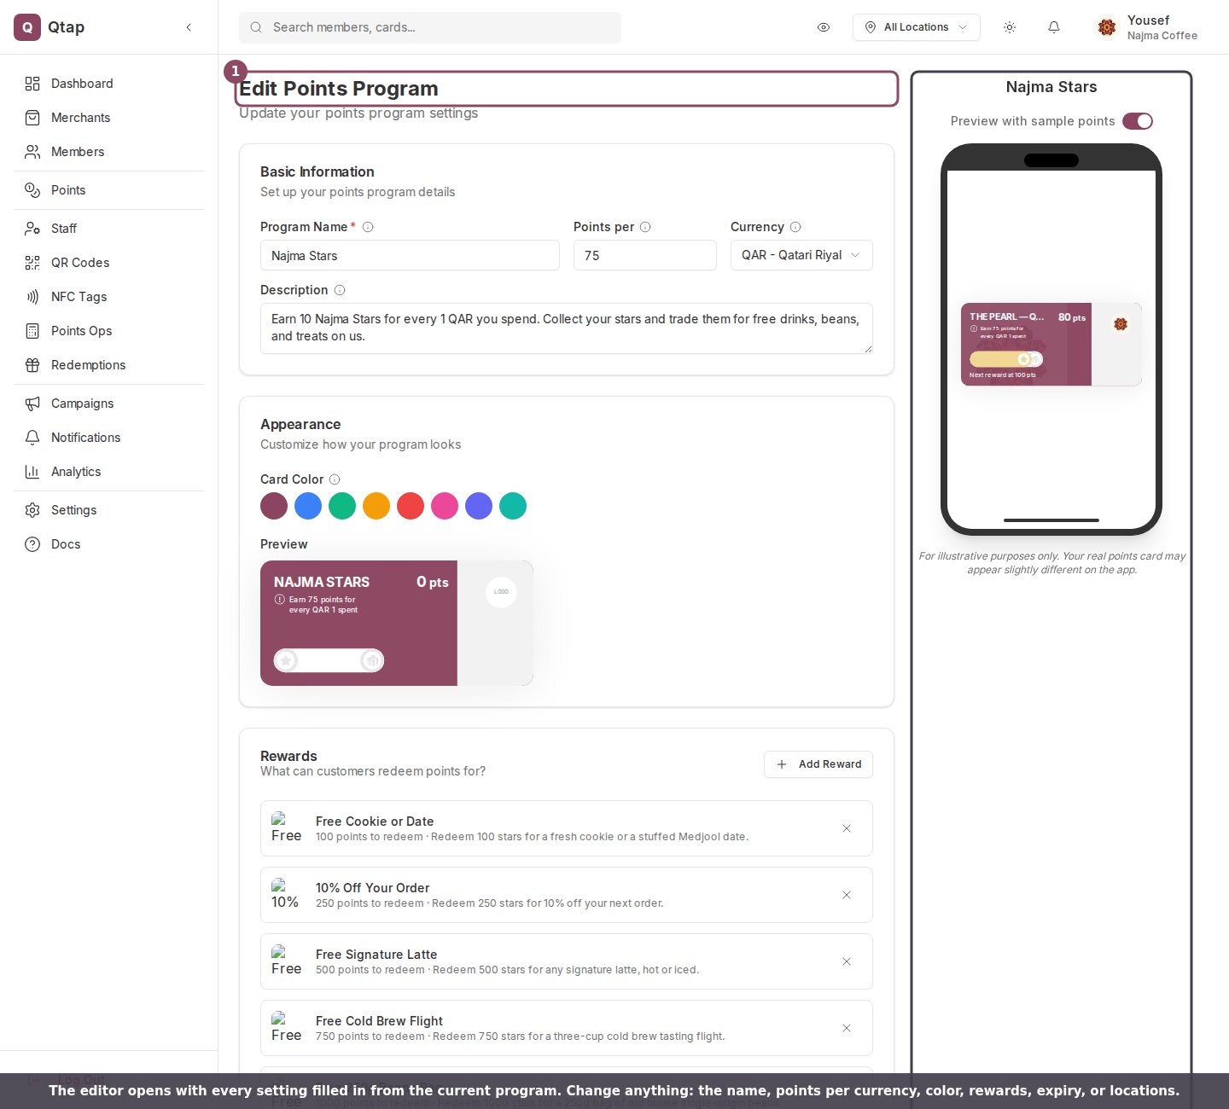Click the Free Signature Latte title
The width and height of the screenshot is (1229, 1109).
[376, 955]
